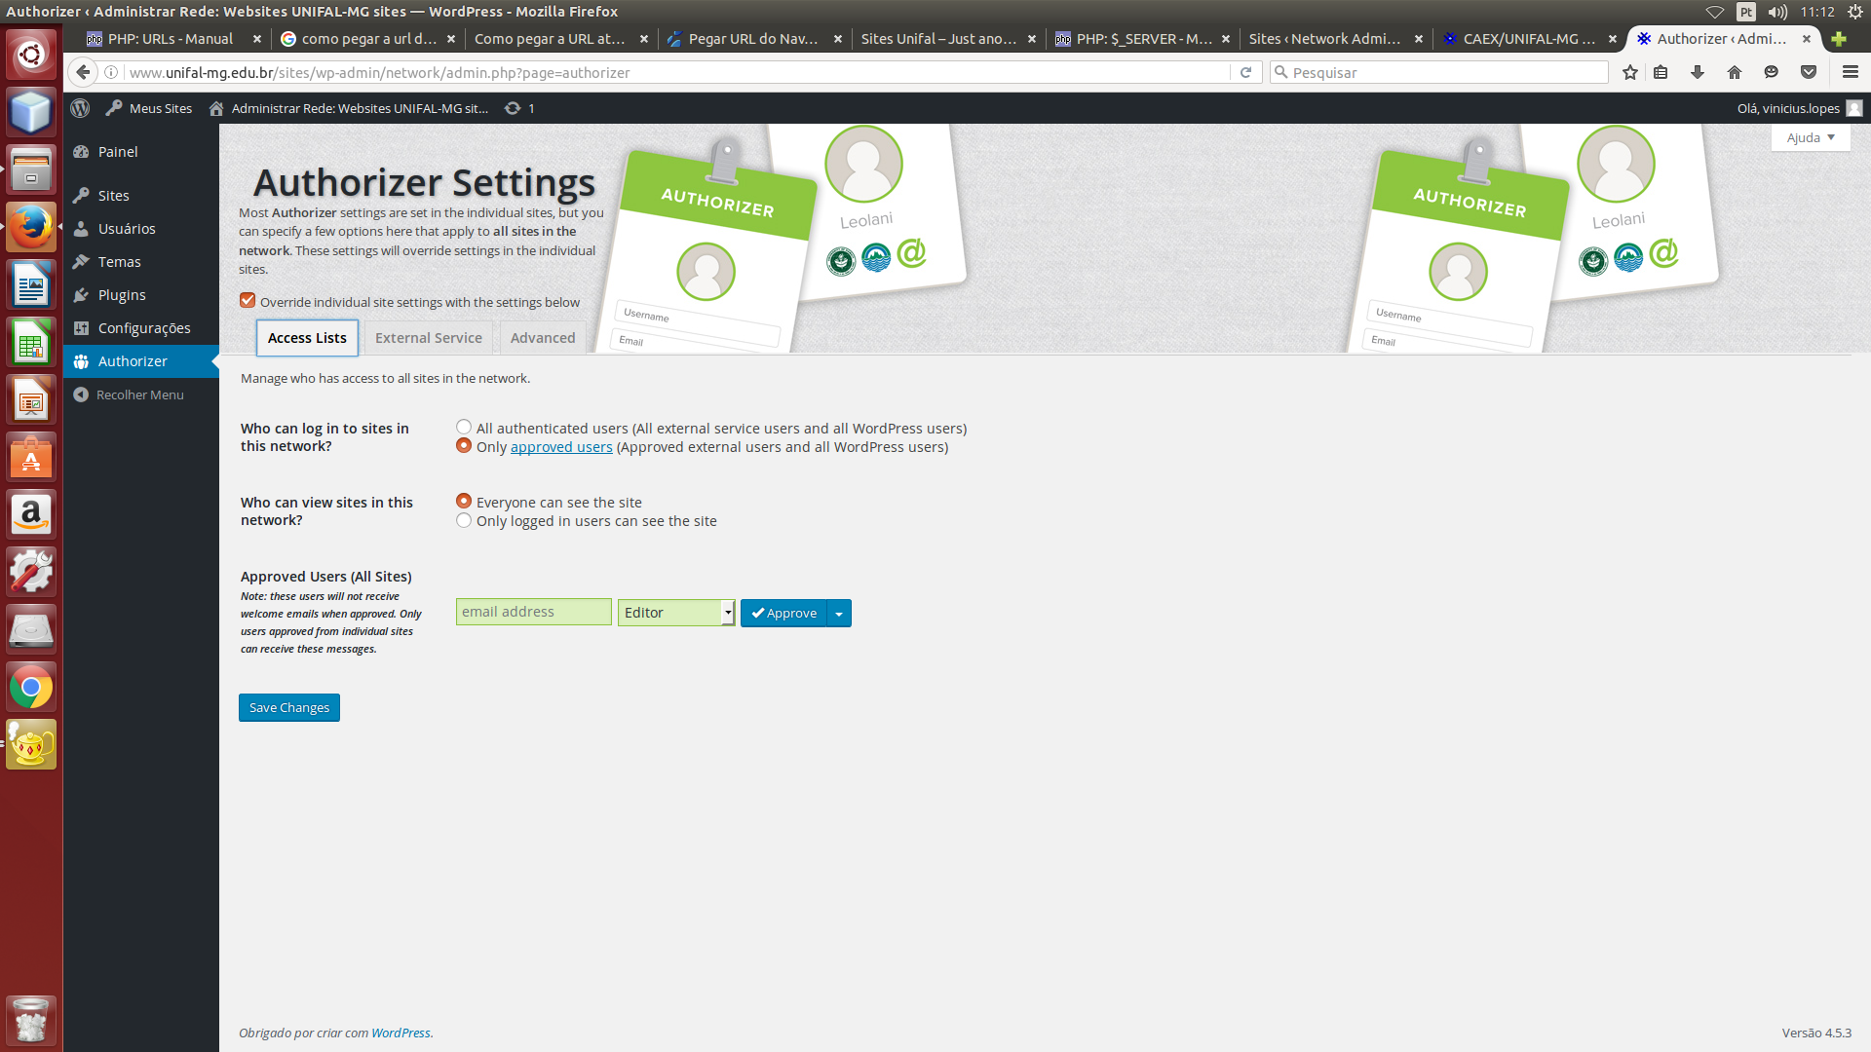
Task: Open the Editor role dropdown
Action: (x=676, y=613)
